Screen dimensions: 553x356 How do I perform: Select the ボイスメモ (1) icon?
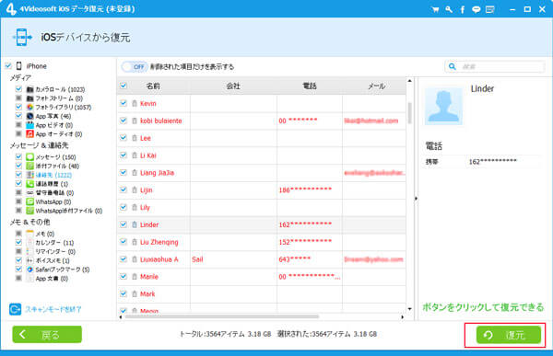pyautogui.click(x=30, y=260)
